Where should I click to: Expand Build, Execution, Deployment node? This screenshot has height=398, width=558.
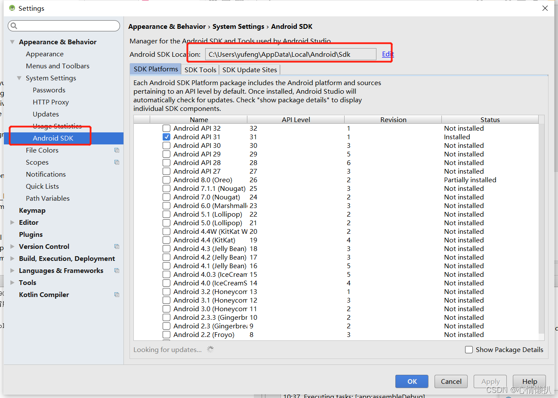click(x=12, y=258)
